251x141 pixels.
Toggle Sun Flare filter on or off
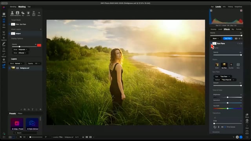211,43
